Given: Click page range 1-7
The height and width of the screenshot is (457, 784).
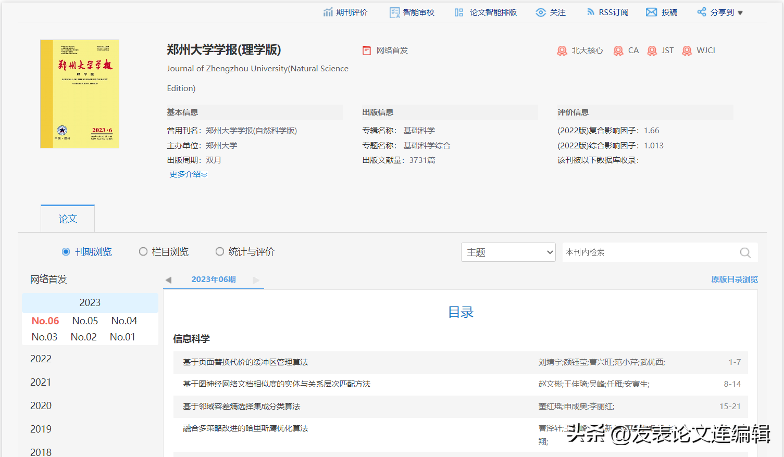Looking at the screenshot, I should [735, 362].
